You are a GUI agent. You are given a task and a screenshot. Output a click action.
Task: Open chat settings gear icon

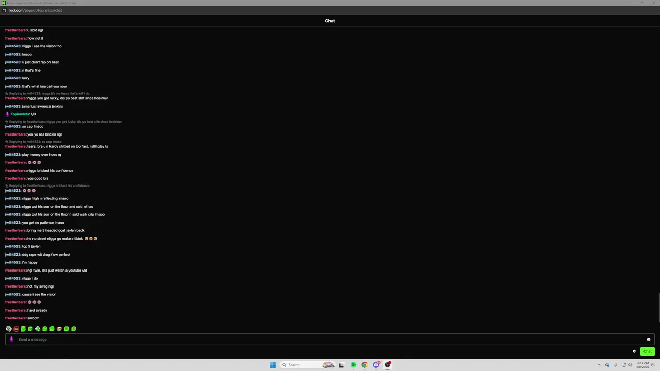634,351
